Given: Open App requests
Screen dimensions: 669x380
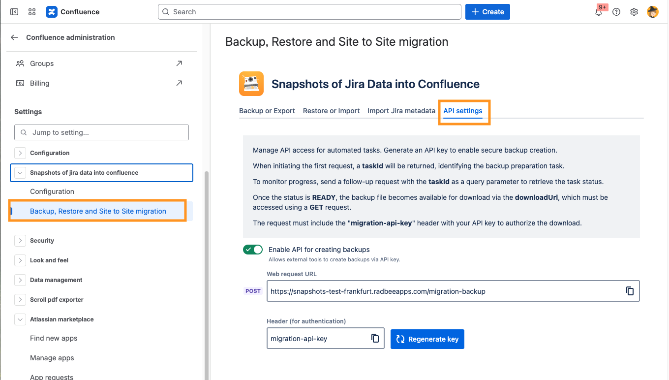Looking at the screenshot, I should tap(52, 377).
